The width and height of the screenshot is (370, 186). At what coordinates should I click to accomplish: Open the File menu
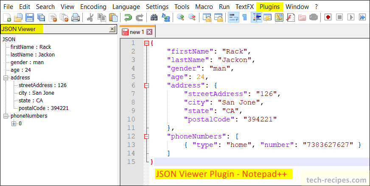8,7
